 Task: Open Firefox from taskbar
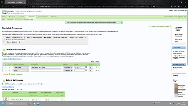pos(29,104)
